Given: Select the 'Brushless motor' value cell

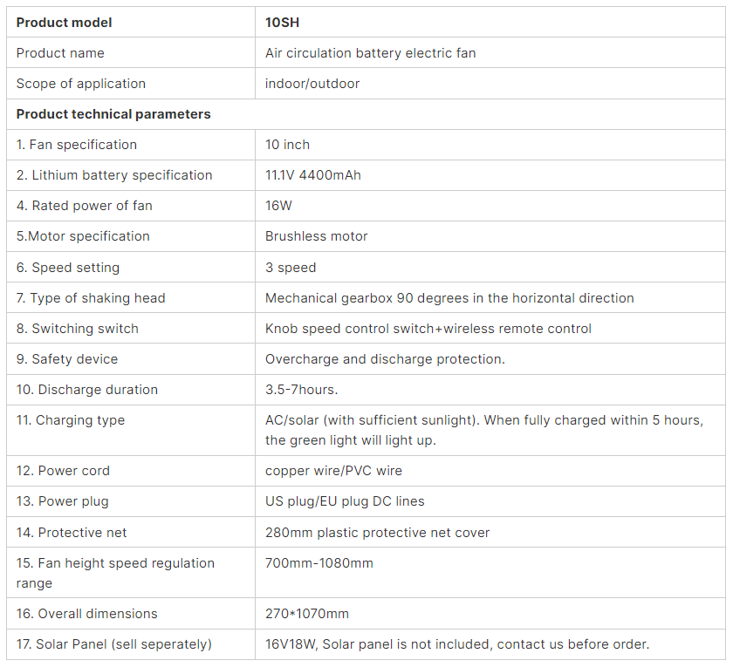Looking at the screenshot, I should pos(490,236).
